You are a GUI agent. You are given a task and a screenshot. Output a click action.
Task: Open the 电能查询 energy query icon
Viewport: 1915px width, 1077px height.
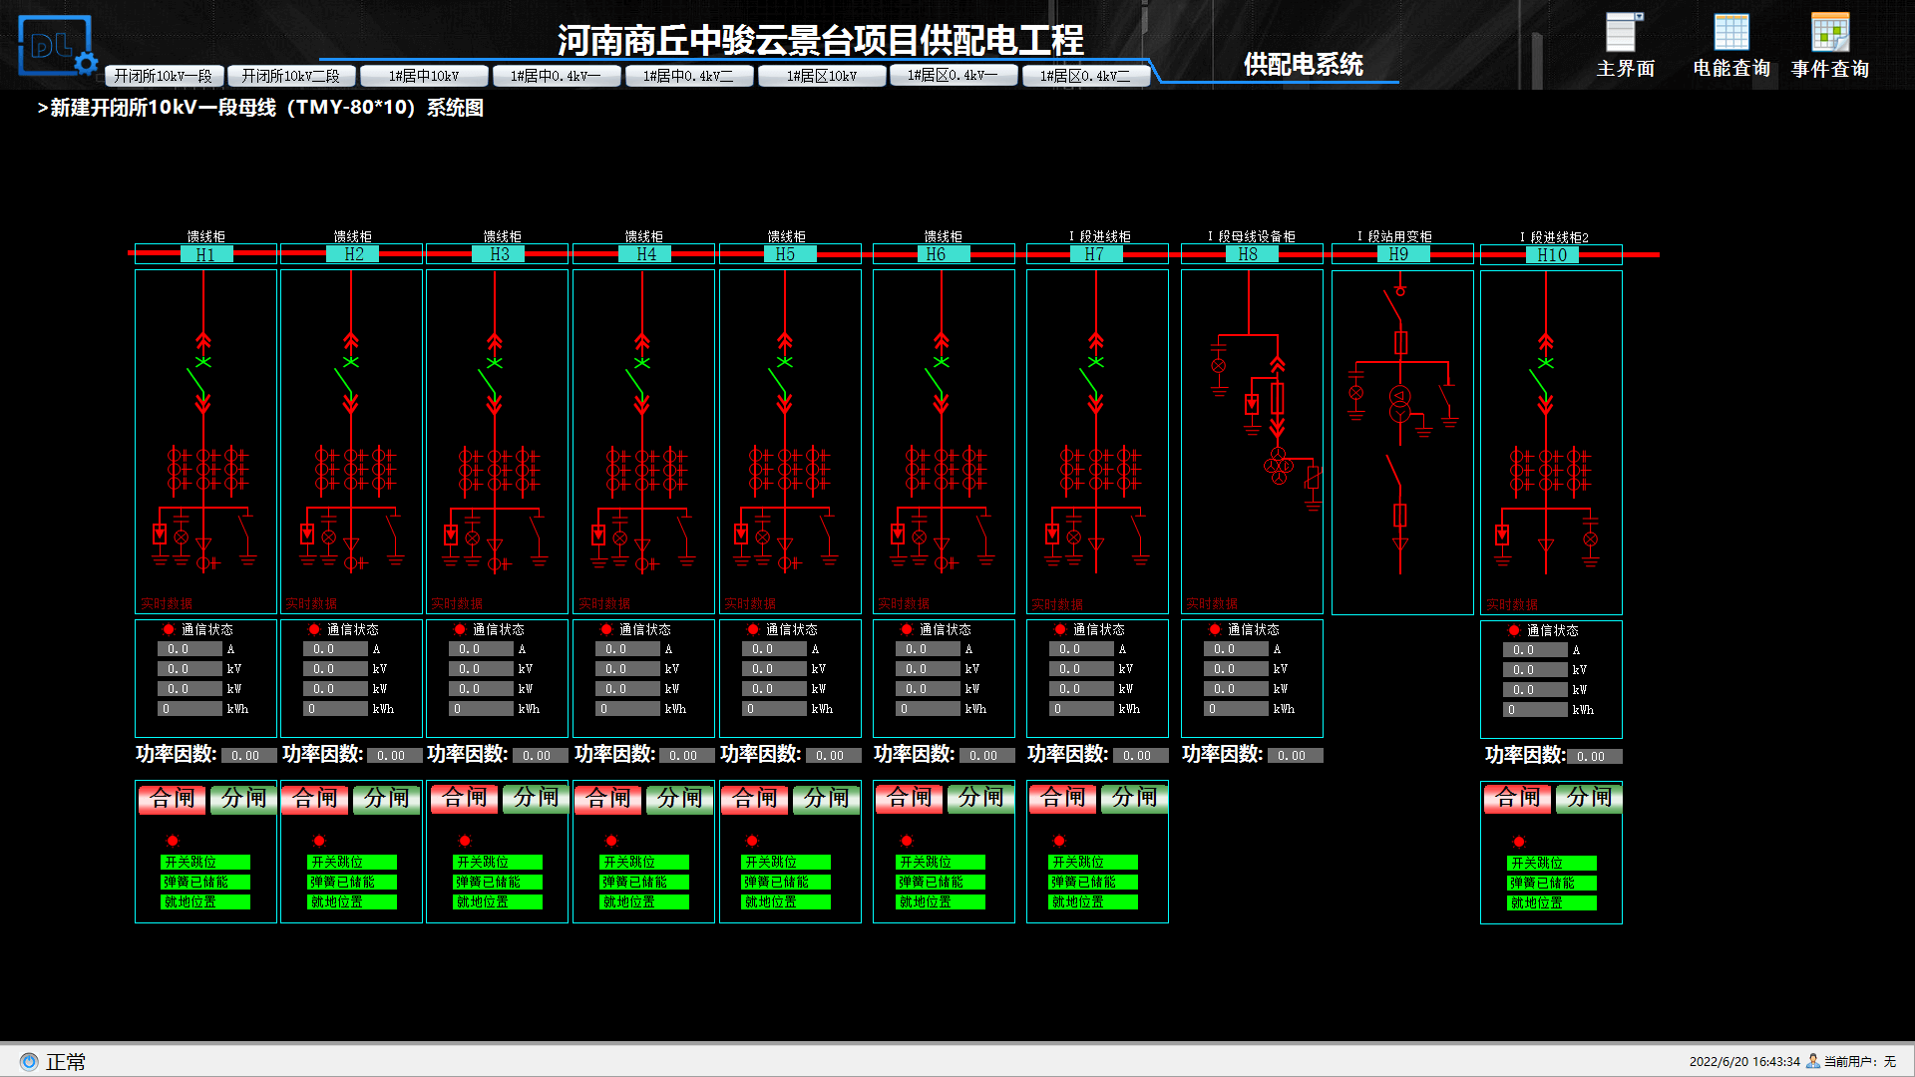tap(1730, 35)
